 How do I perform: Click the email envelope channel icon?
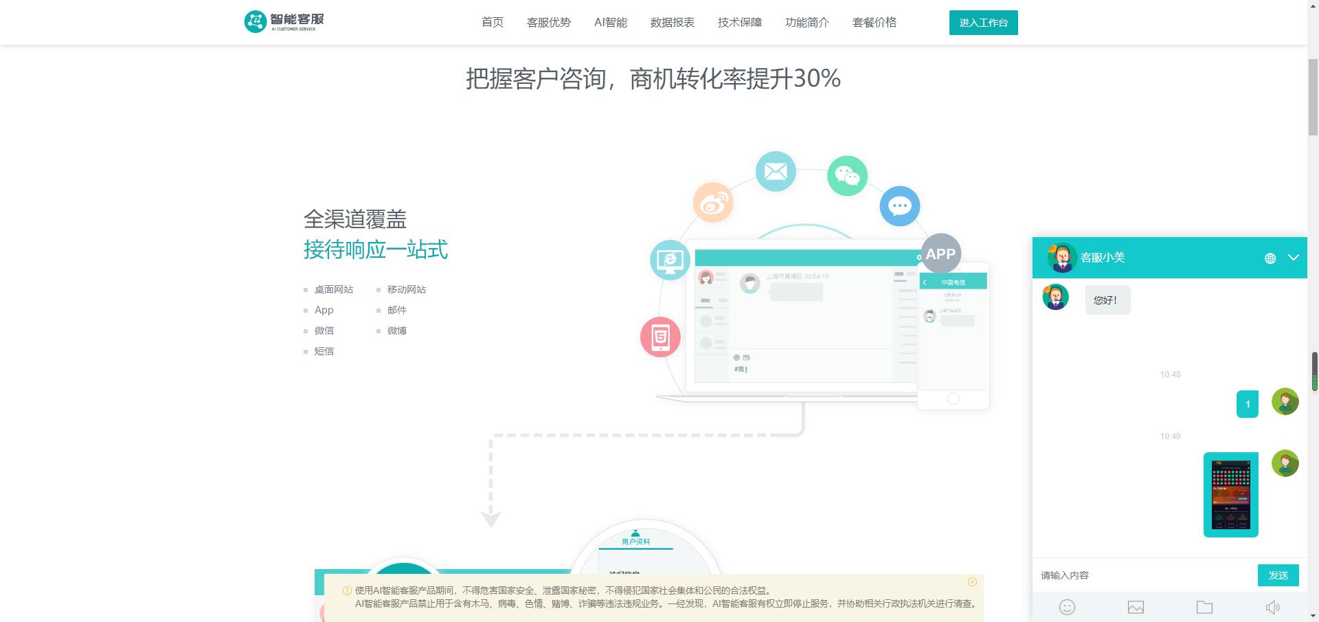(x=776, y=171)
